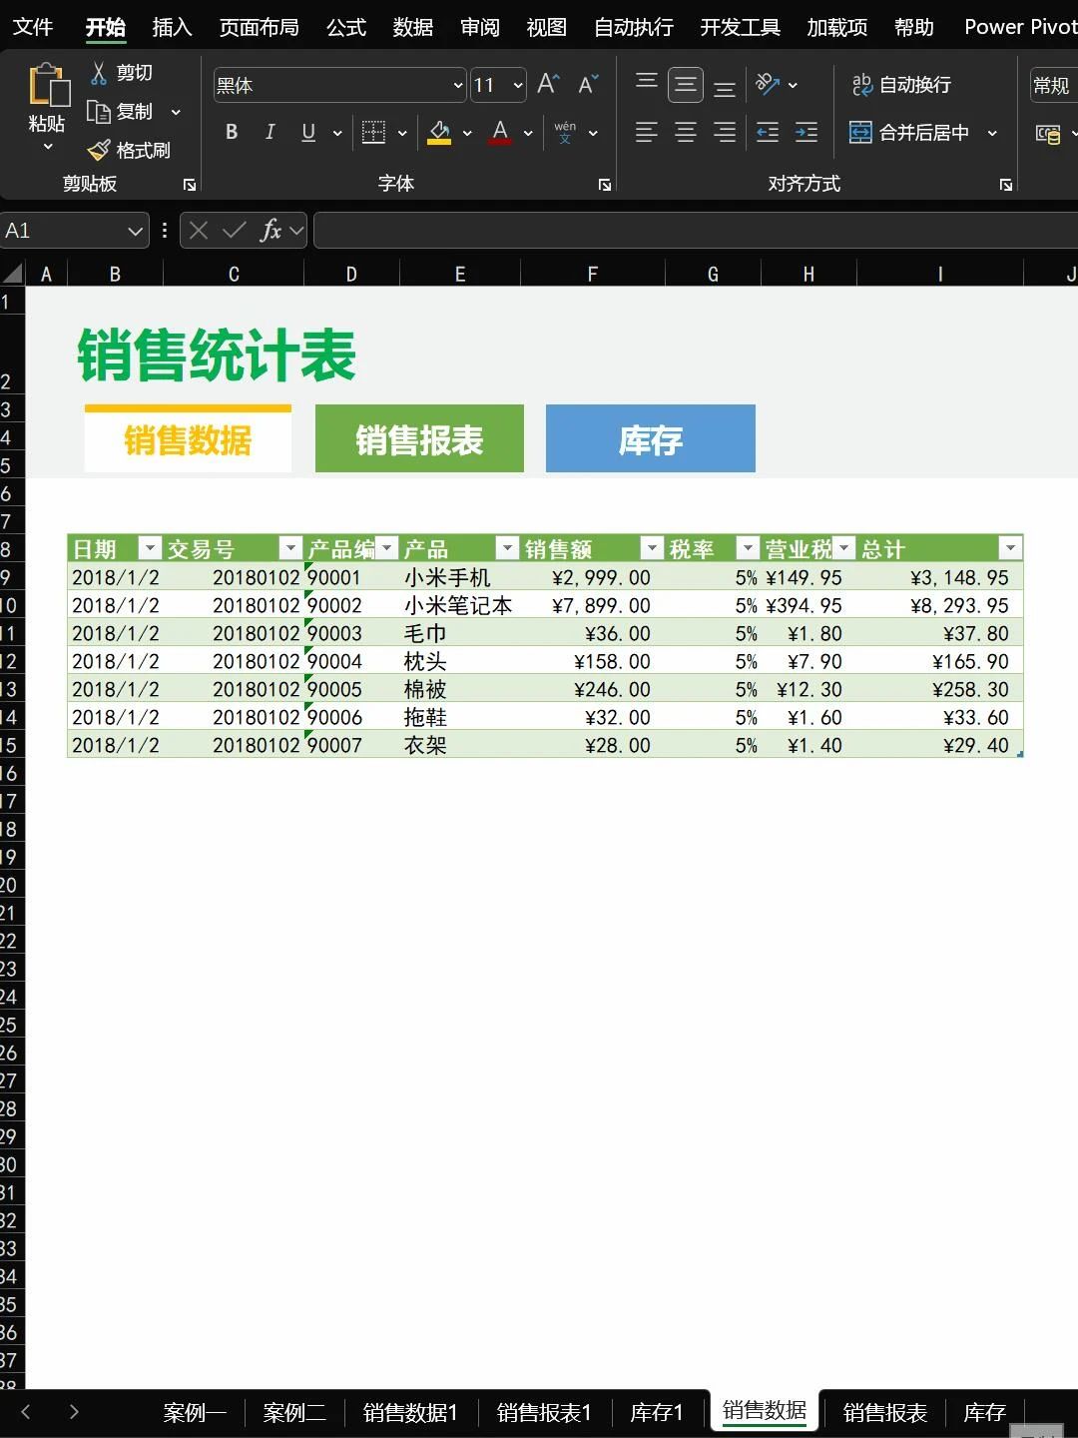
Task: Align text to top
Action: [x=647, y=84]
